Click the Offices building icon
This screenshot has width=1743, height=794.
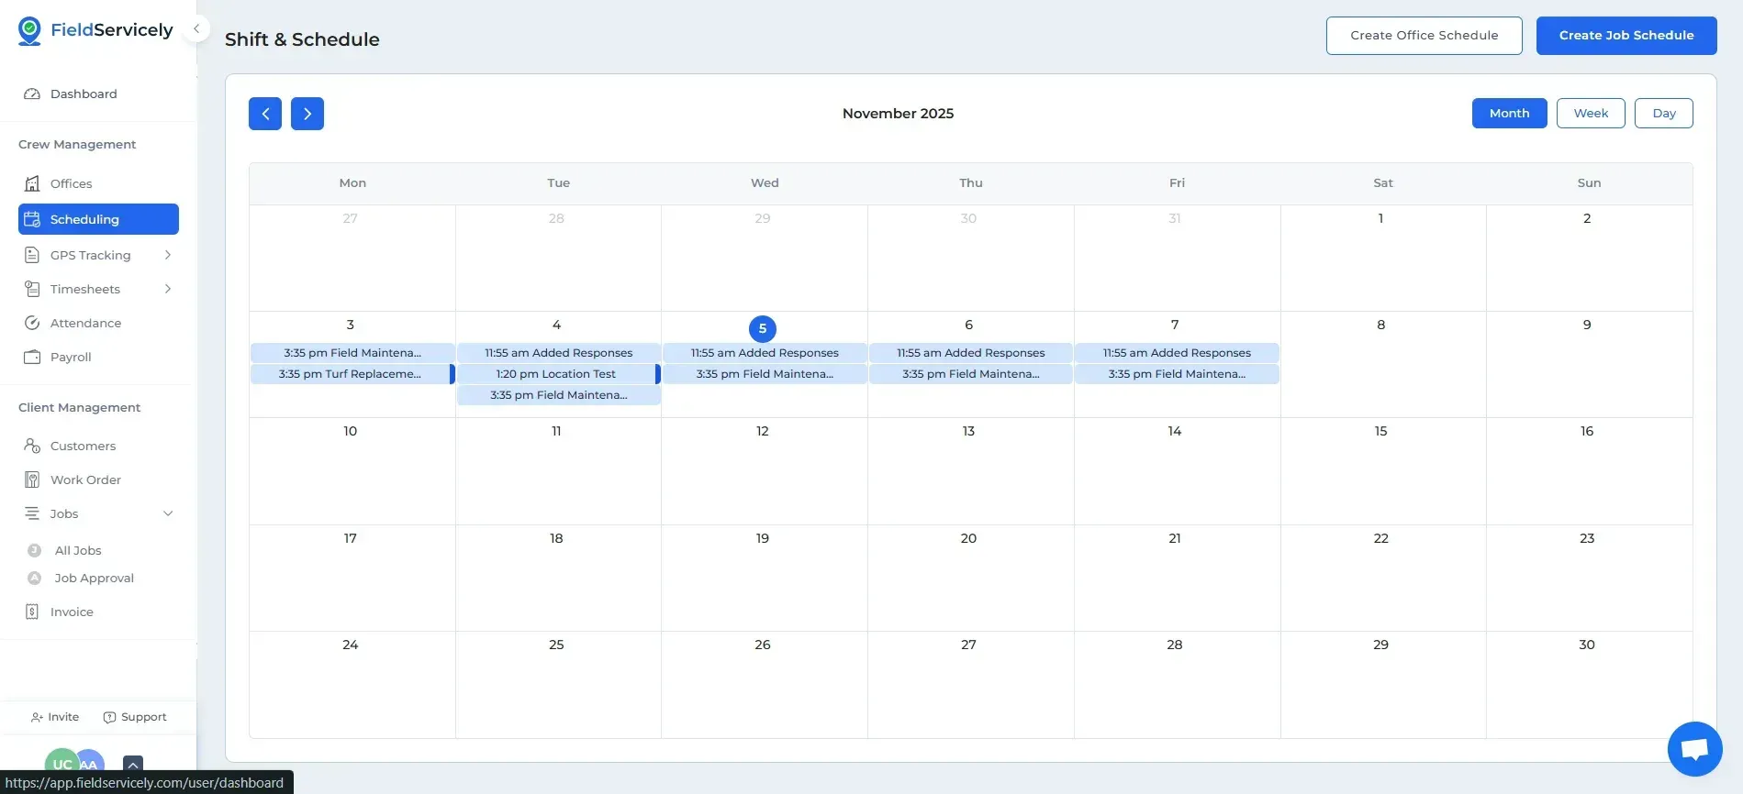(32, 183)
